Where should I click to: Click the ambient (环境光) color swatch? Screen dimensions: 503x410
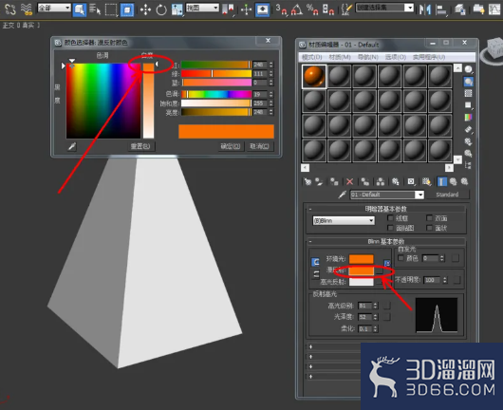coord(362,259)
